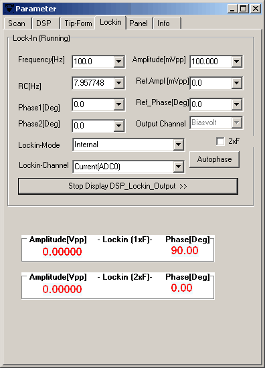265x368 pixels.
Task: Open the Lockin-Channel dropdown arrow
Action: click(x=179, y=167)
